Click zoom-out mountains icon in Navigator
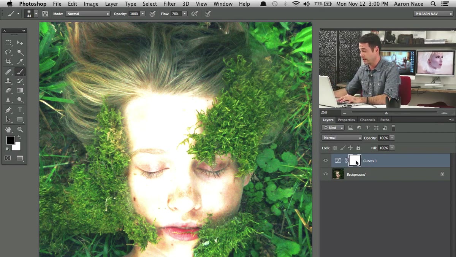456x257 pixels. click(x=345, y=113)
